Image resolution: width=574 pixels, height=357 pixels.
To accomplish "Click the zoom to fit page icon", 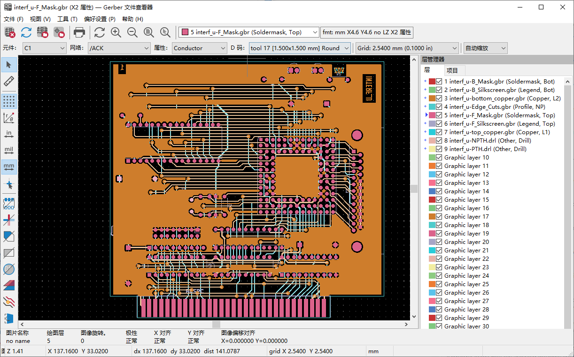I will coord(148,32).
